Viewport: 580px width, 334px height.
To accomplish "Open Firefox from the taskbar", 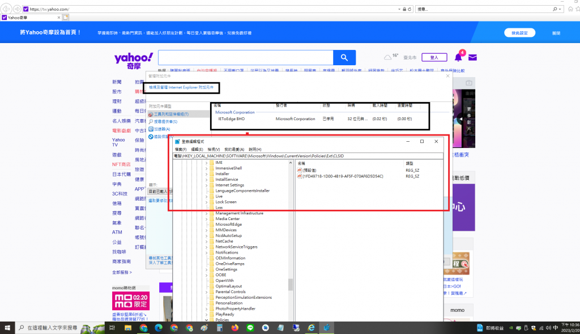I will tap(235, 328).
